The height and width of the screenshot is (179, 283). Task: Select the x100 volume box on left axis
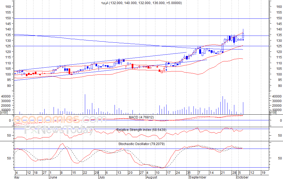4,113
